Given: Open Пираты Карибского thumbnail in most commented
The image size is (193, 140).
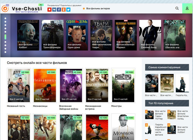Looking at the screenshot, I should (x=182, y=83).
